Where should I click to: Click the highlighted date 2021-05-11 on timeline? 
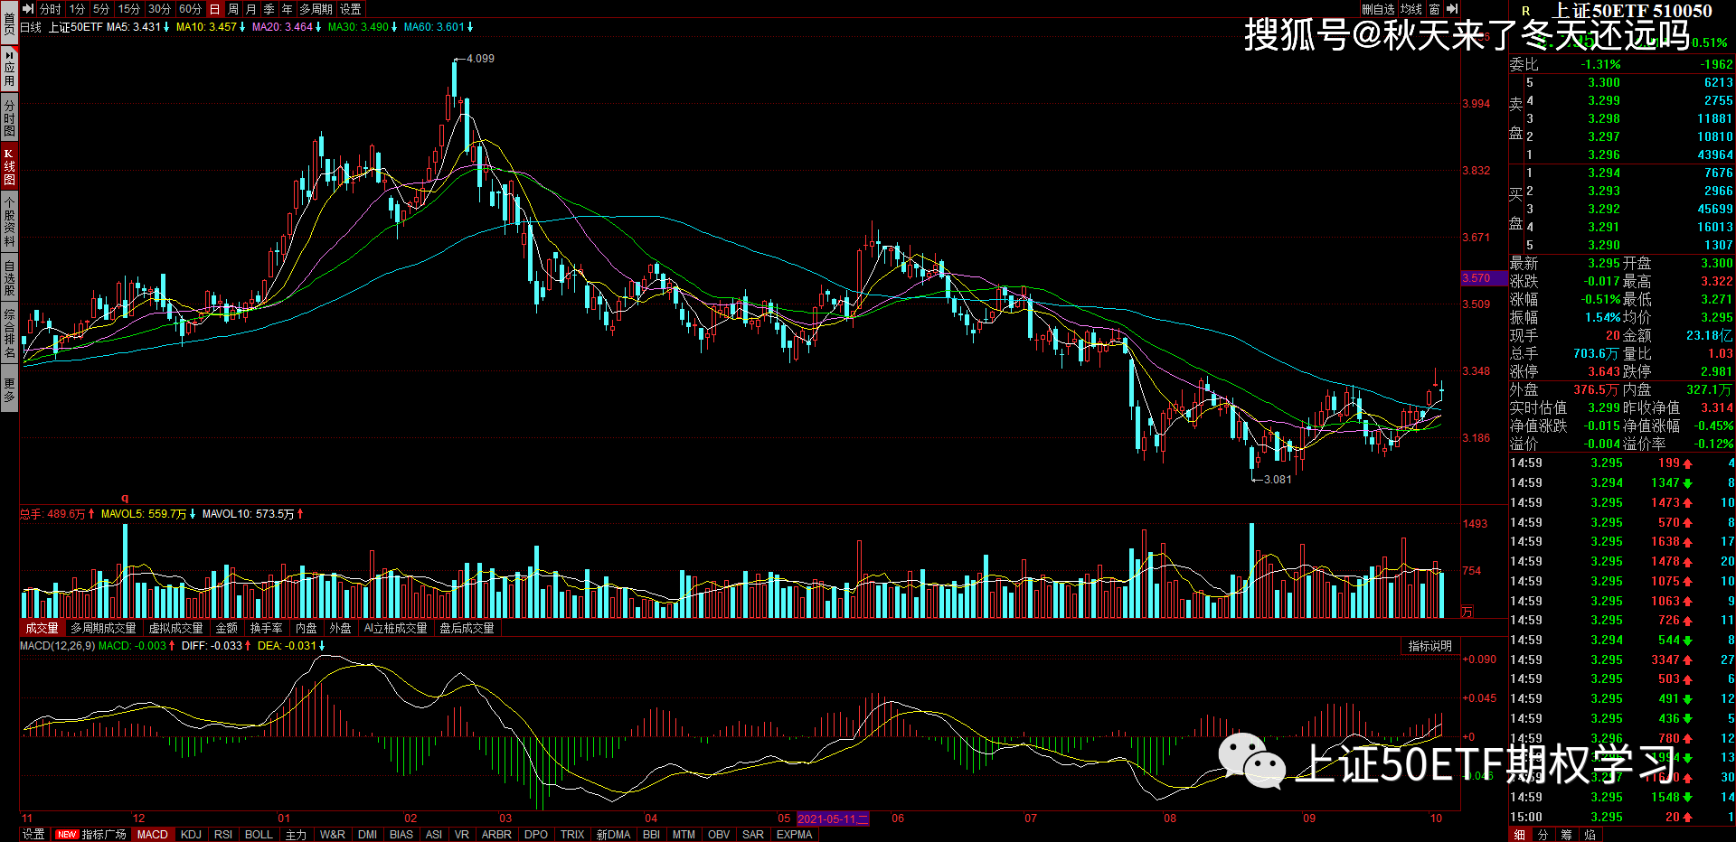pyautogui.click(x=832, y=819)
